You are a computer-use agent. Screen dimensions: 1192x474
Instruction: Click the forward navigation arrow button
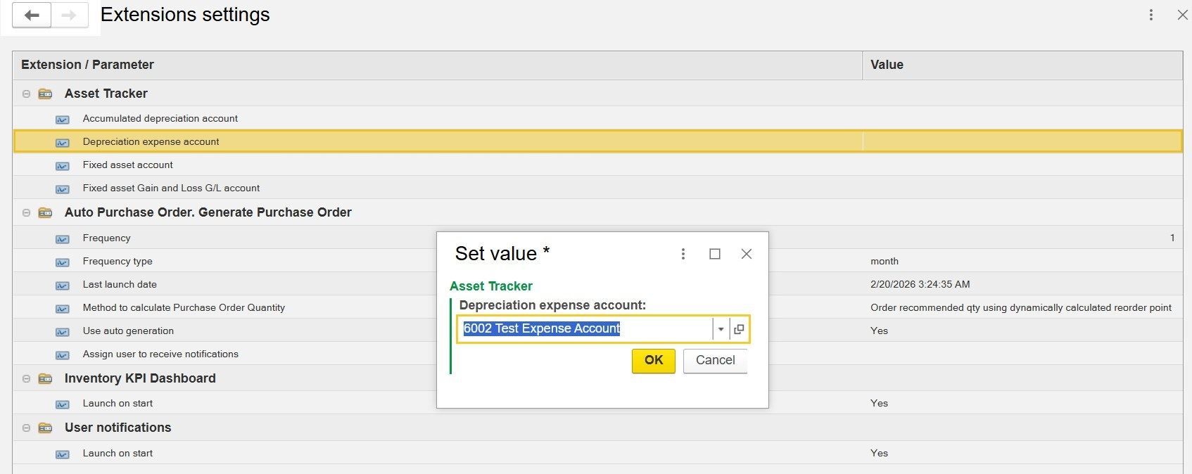pyautogui.click(x=69, y=15)
